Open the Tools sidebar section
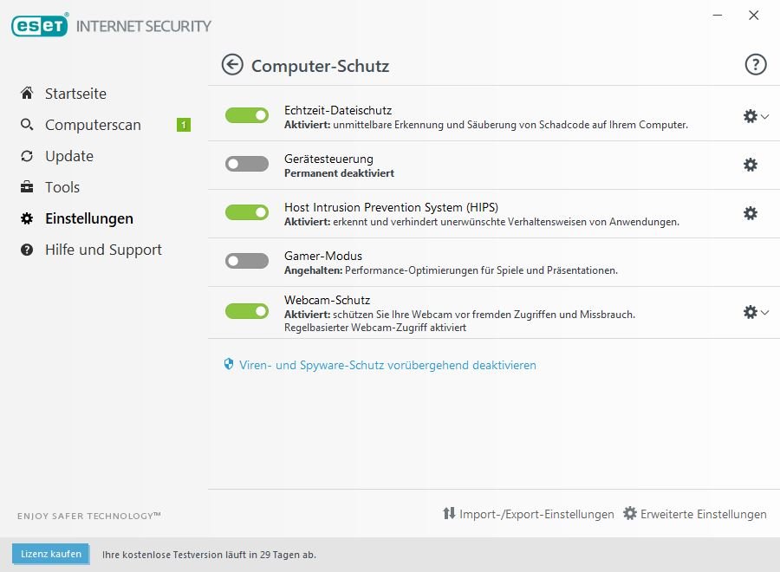The image size is (780, 572). 62,187
